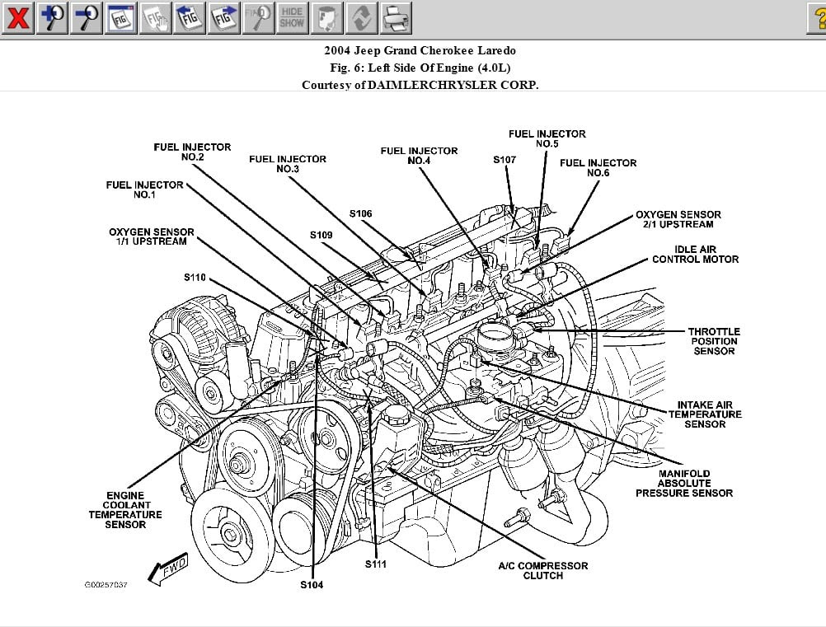Click 'IDLE AIR CONTROL MOTOR' label
This screenshot has height=627, width=826.
tap(696, 255)
